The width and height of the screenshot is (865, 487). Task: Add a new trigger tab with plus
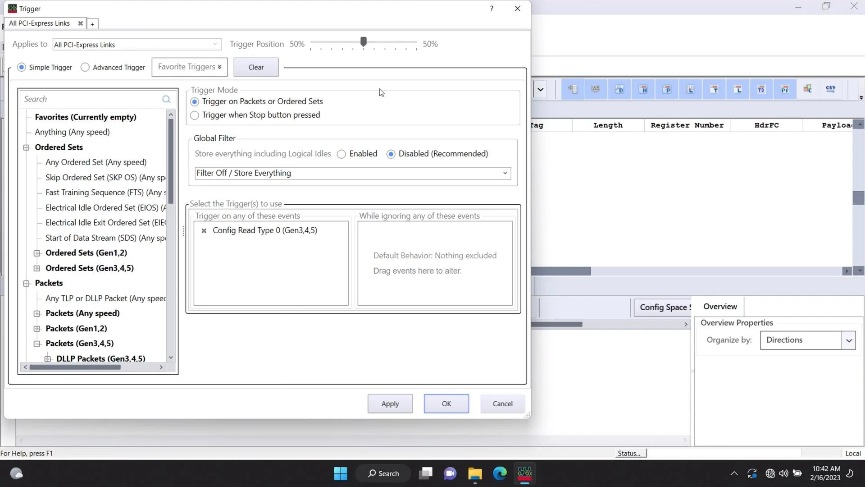coord(92,24)
